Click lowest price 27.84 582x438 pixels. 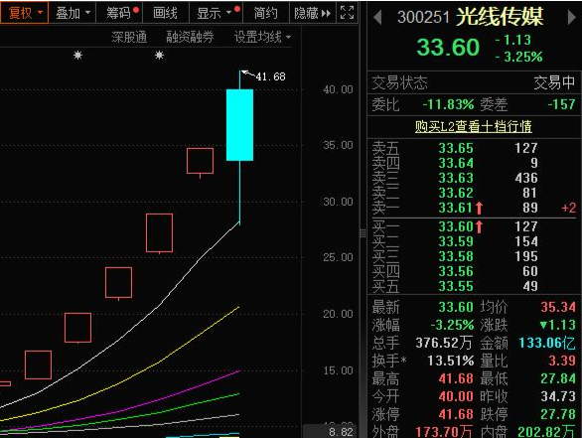(x=558, y=378)
